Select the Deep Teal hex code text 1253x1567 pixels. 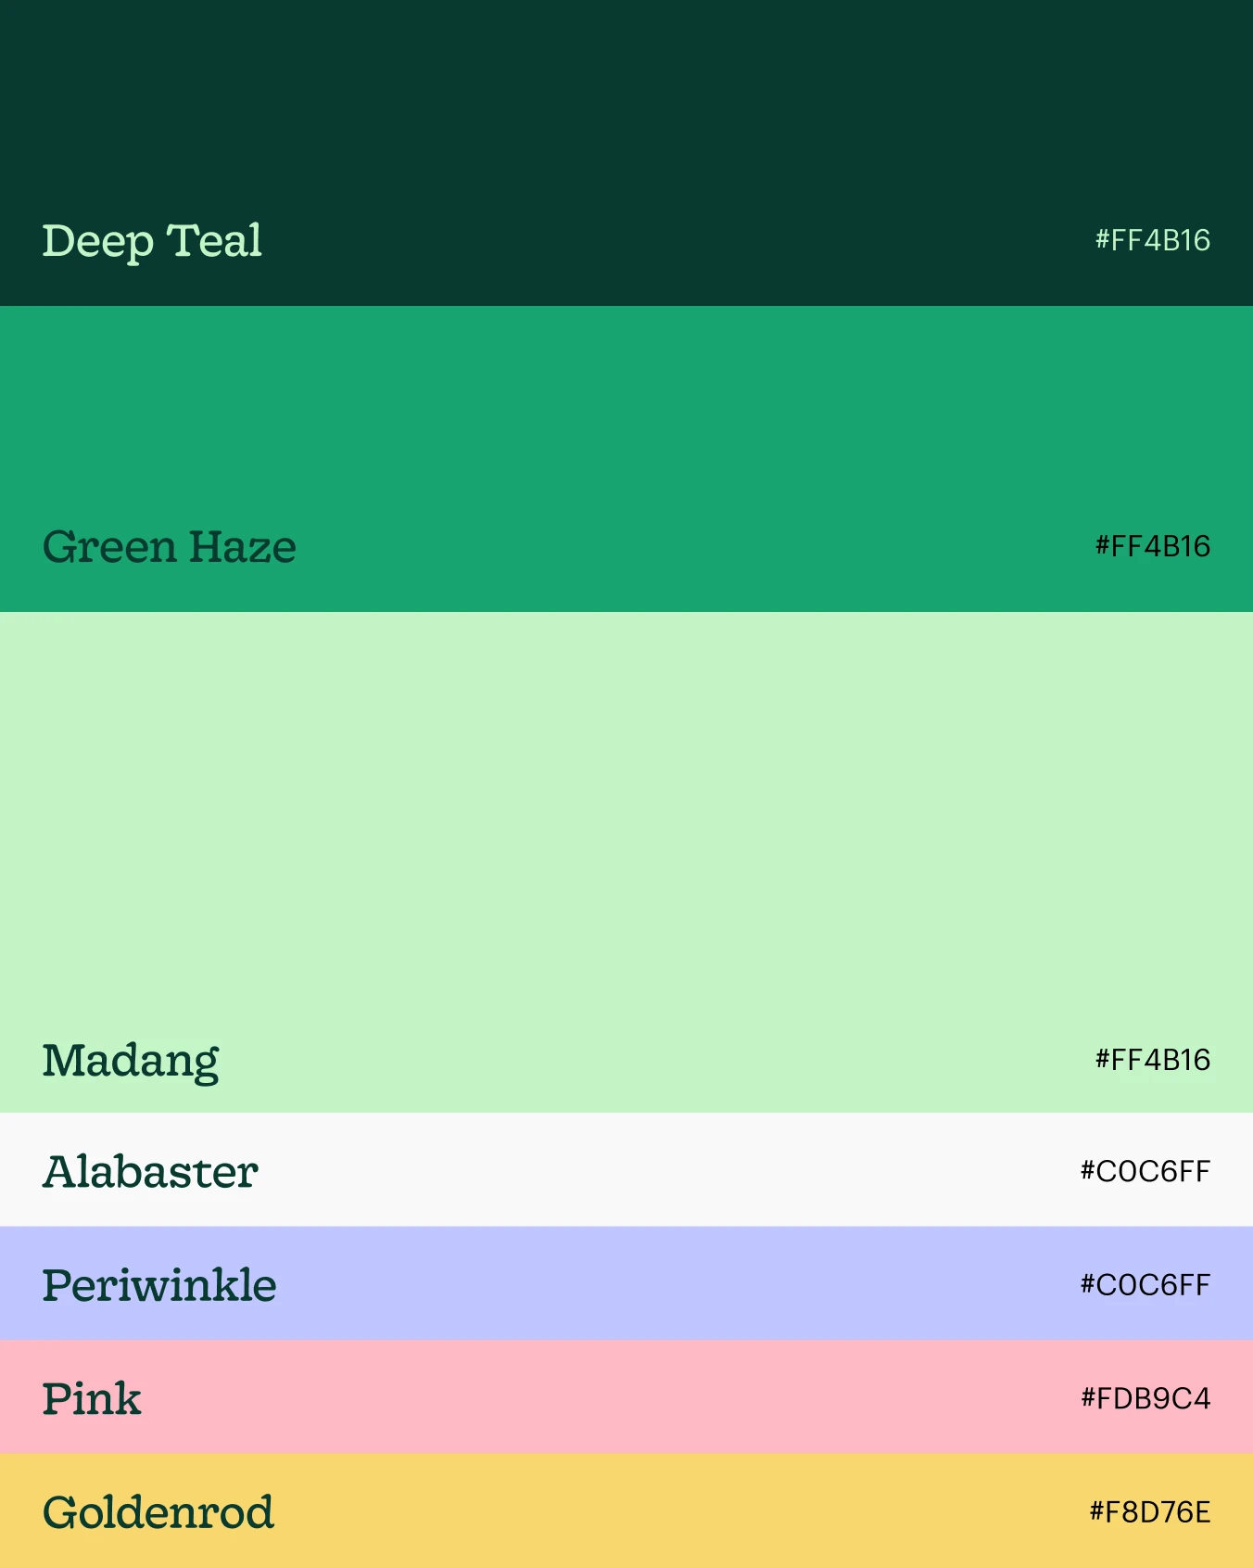(x=1152, y=240)
